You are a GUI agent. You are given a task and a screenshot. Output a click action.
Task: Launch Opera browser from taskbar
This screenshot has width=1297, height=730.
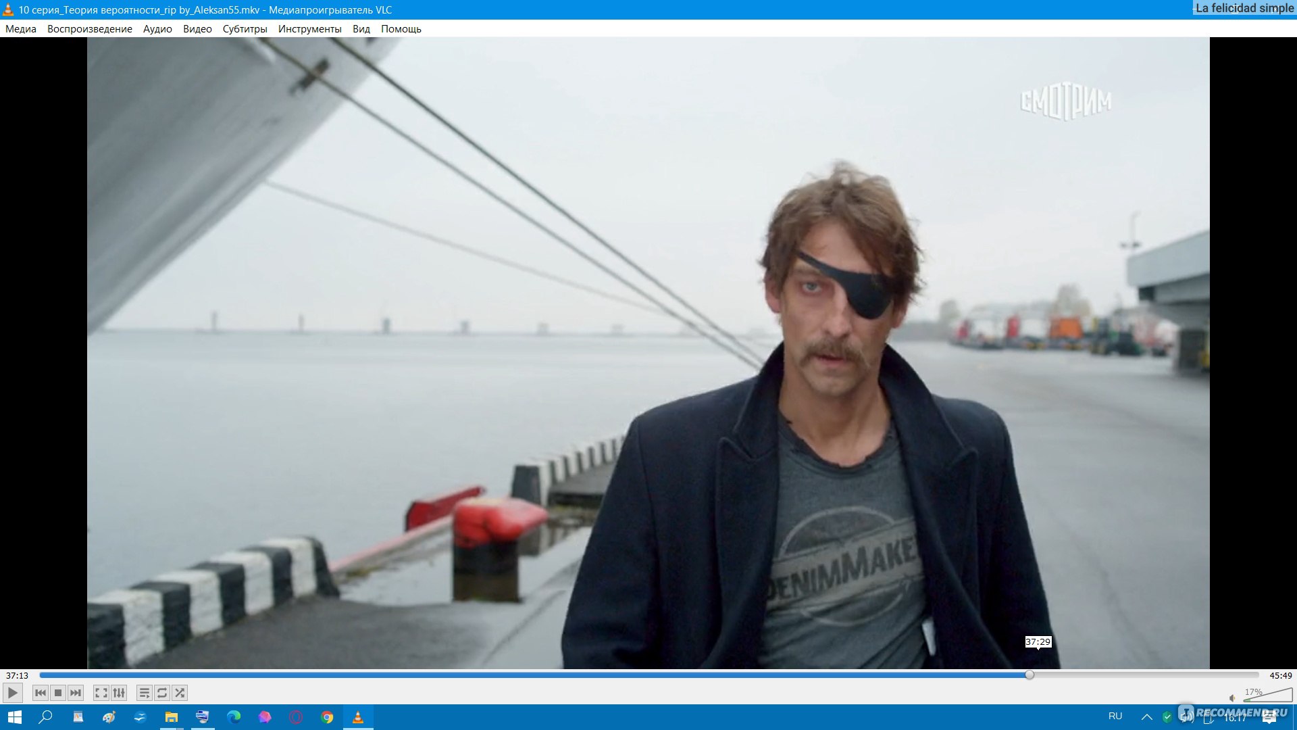(x=296, y=717)
